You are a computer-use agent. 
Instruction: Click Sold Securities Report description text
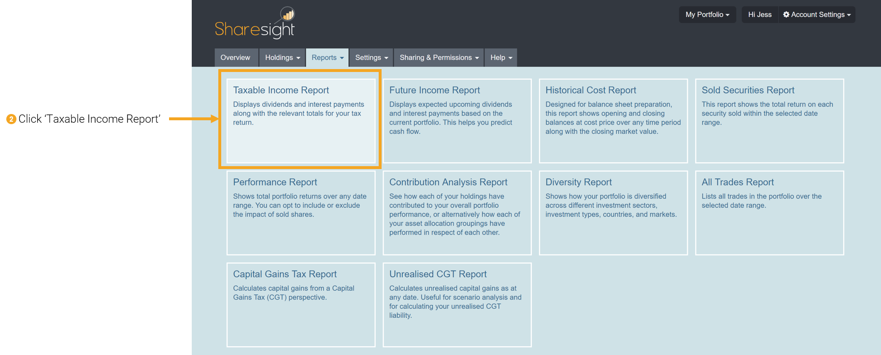coord(767,114)
